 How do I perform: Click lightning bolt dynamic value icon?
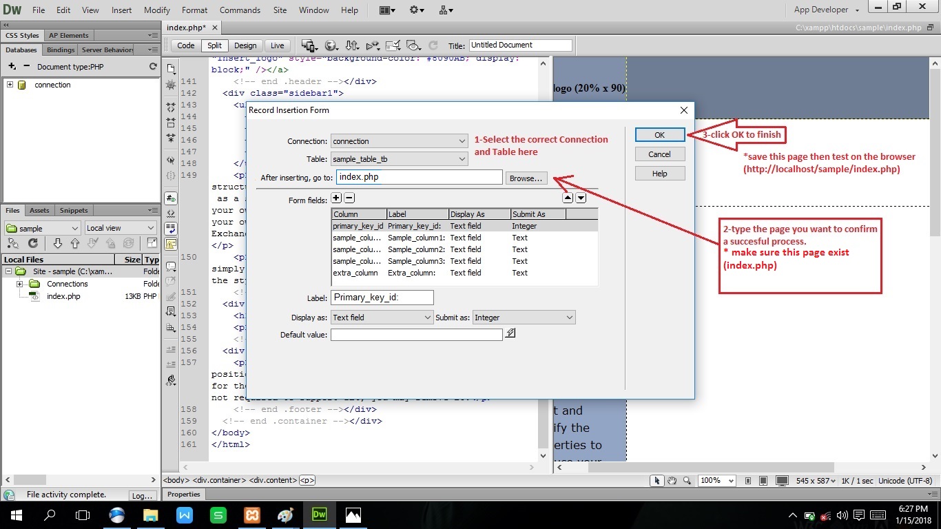tap(510, 333)
